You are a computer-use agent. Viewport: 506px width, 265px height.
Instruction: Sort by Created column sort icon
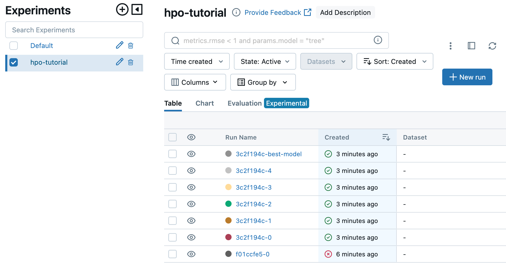point(386,137)
